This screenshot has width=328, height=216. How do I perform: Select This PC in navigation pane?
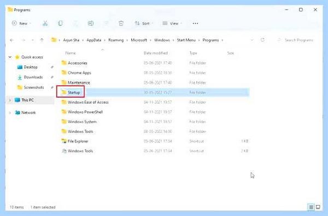tap(27, 100)
